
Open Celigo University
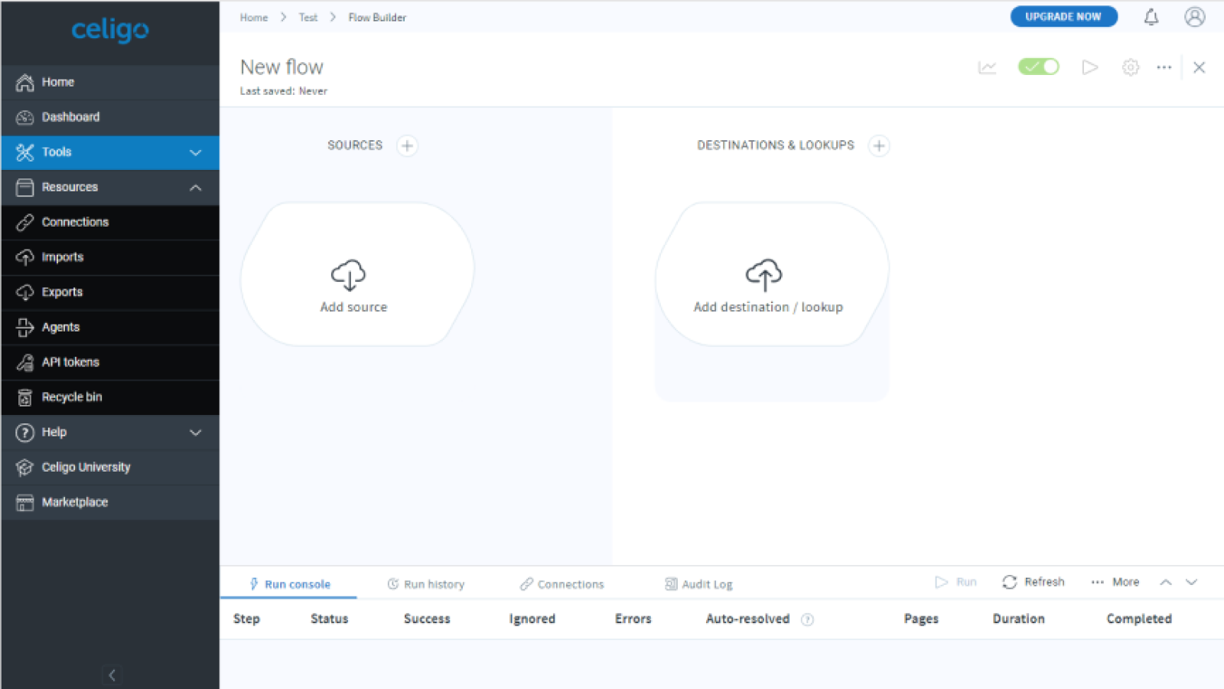(110, 467)
